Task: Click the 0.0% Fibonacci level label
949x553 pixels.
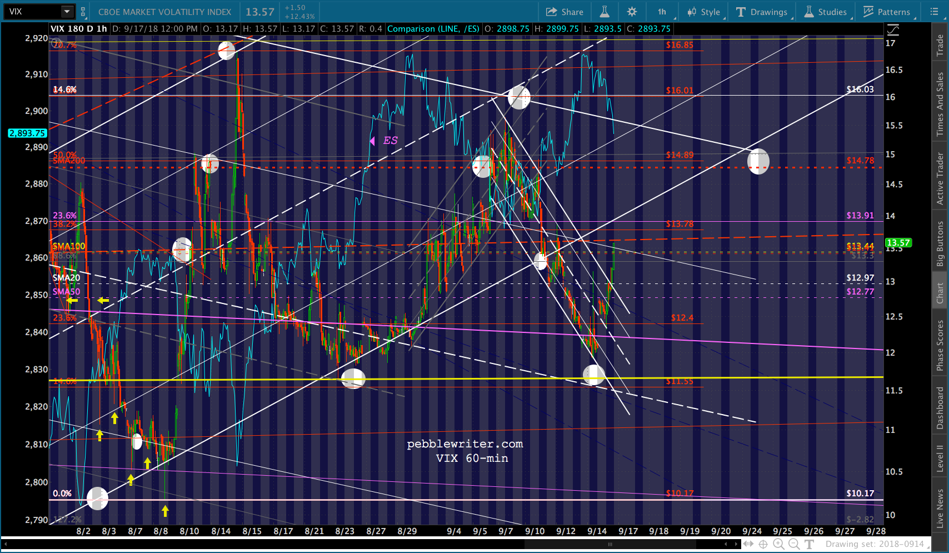Action: [x=62, y=494]
